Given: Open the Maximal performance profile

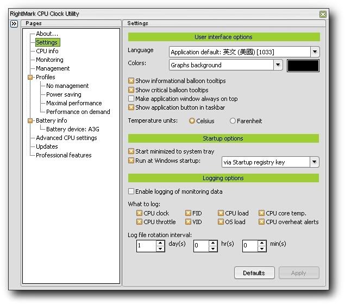Looking at the screenshot, I should click(x=74, y=103).
